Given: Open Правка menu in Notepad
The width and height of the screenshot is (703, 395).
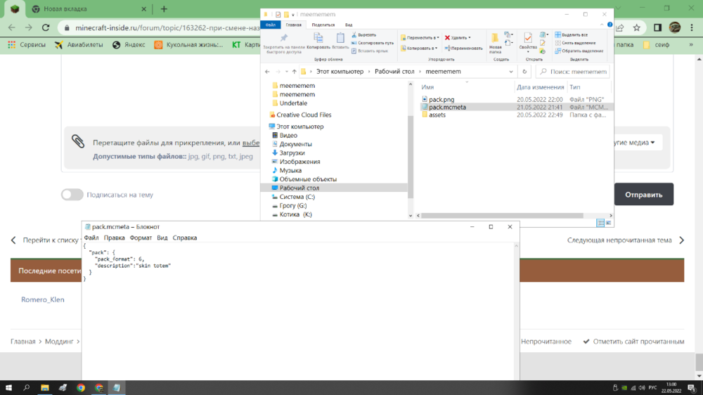Looking at the screenshot, I should tap(115, 238).
